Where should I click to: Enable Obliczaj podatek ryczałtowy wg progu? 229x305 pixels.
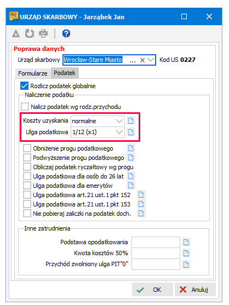pyautogui.click(x=27, y=167)
